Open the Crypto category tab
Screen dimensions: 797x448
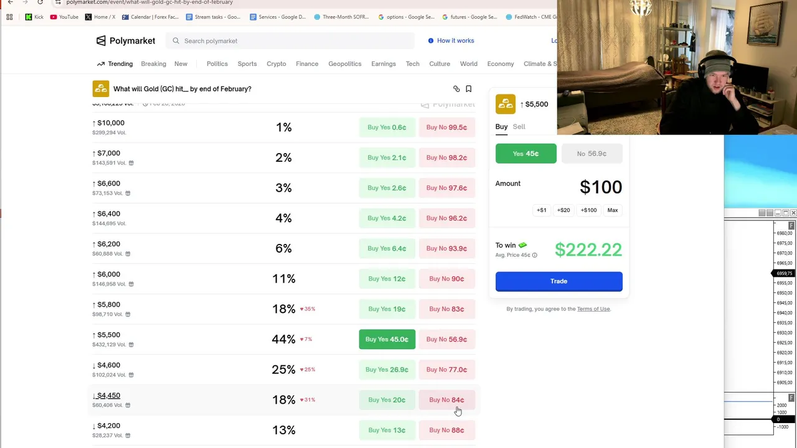(x=276, y=63)
